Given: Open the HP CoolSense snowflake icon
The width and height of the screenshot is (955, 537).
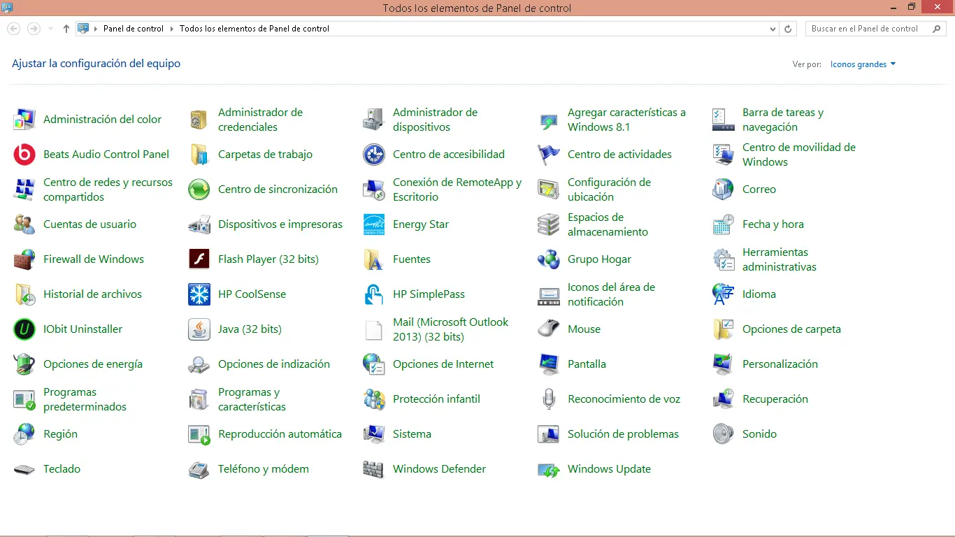Looking at the screenshot, I should pyautogui.click(x=199, y=294).
